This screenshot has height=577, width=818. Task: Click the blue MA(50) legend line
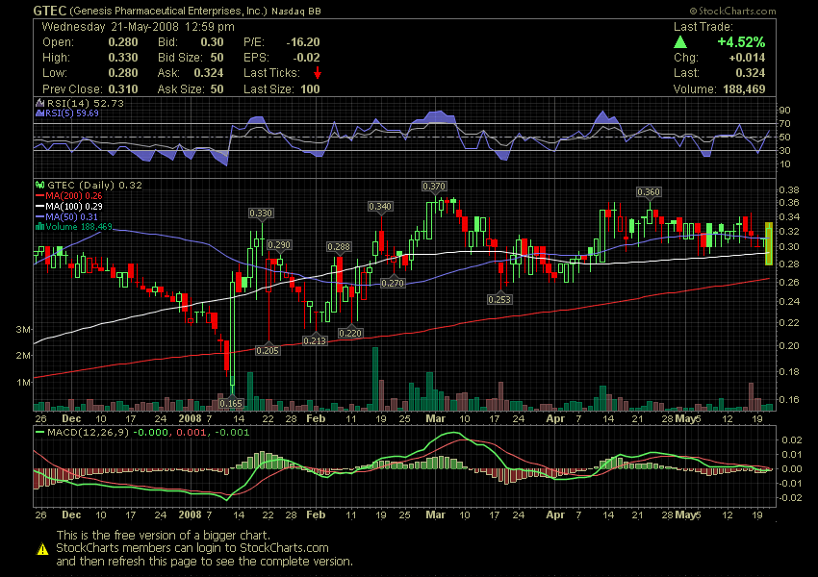click(39, 216)
